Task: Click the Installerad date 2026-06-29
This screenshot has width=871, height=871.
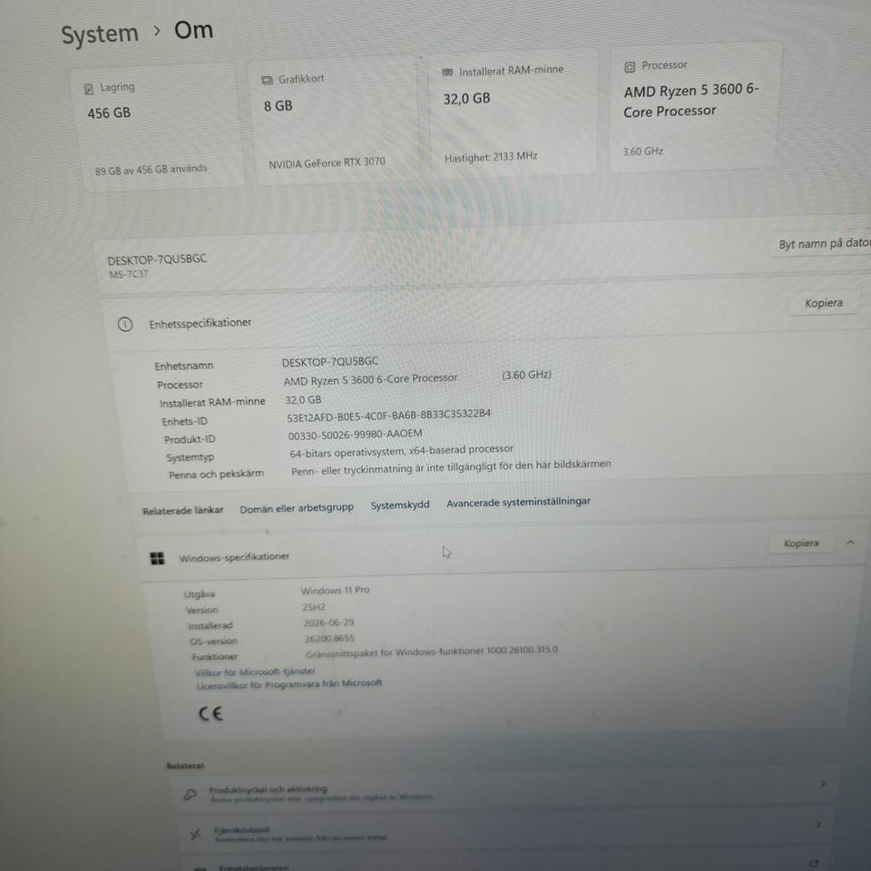Action: pyautogui.click(x=328, y=622)
